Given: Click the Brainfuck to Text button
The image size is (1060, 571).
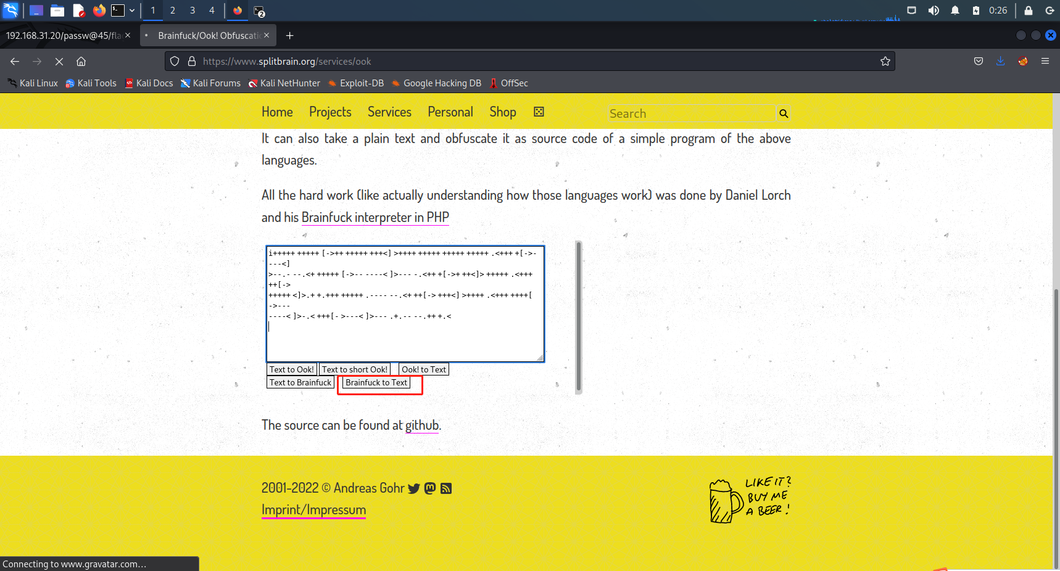Looking at the screenshot, I should coord(376,382).
